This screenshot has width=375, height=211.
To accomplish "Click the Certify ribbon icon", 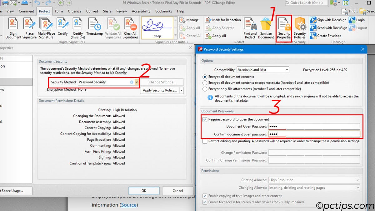I will (x=62, y=27).
